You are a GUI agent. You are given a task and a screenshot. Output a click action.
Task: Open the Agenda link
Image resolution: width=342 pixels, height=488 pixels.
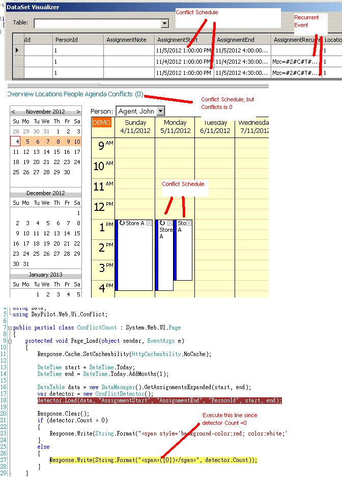(96, 94)
